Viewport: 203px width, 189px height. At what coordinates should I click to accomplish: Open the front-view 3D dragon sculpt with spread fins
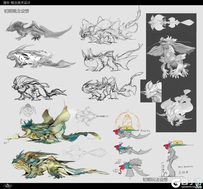(171, 57)
